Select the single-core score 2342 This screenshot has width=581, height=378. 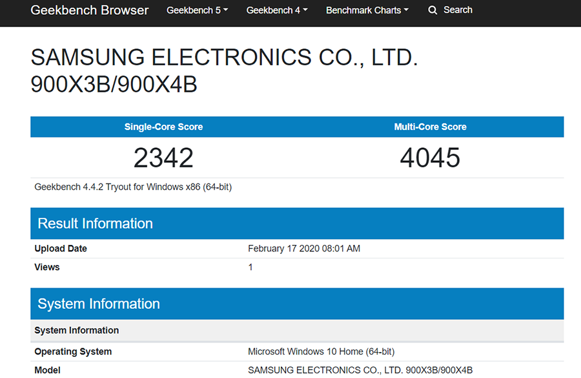pos(163,158)
